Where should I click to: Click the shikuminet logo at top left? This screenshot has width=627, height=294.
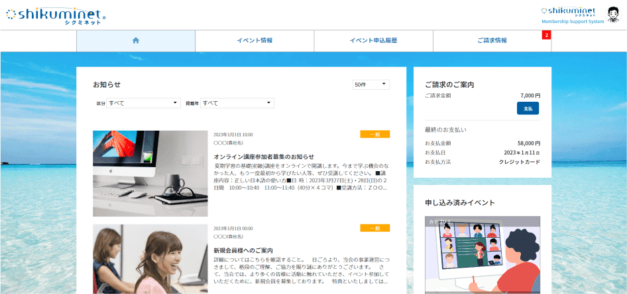[x=56, y=16]
